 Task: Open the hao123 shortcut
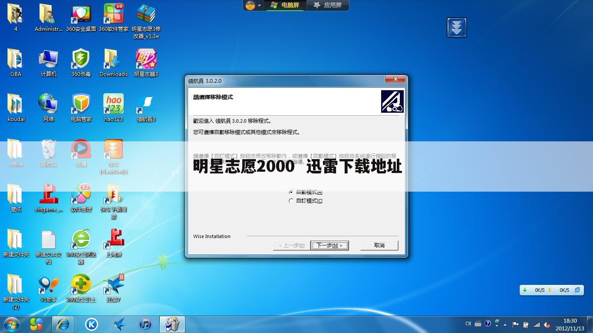click(113, 108)
